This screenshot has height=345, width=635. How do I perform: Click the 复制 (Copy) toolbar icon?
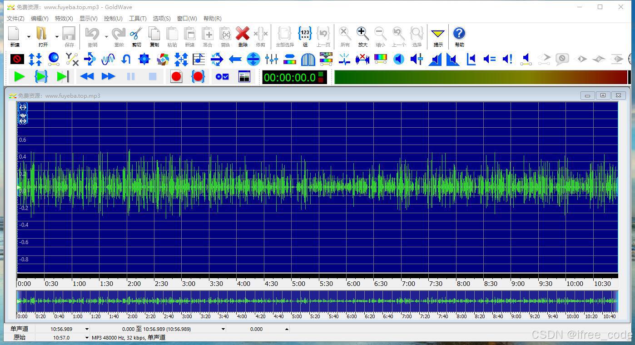(154, 34)
